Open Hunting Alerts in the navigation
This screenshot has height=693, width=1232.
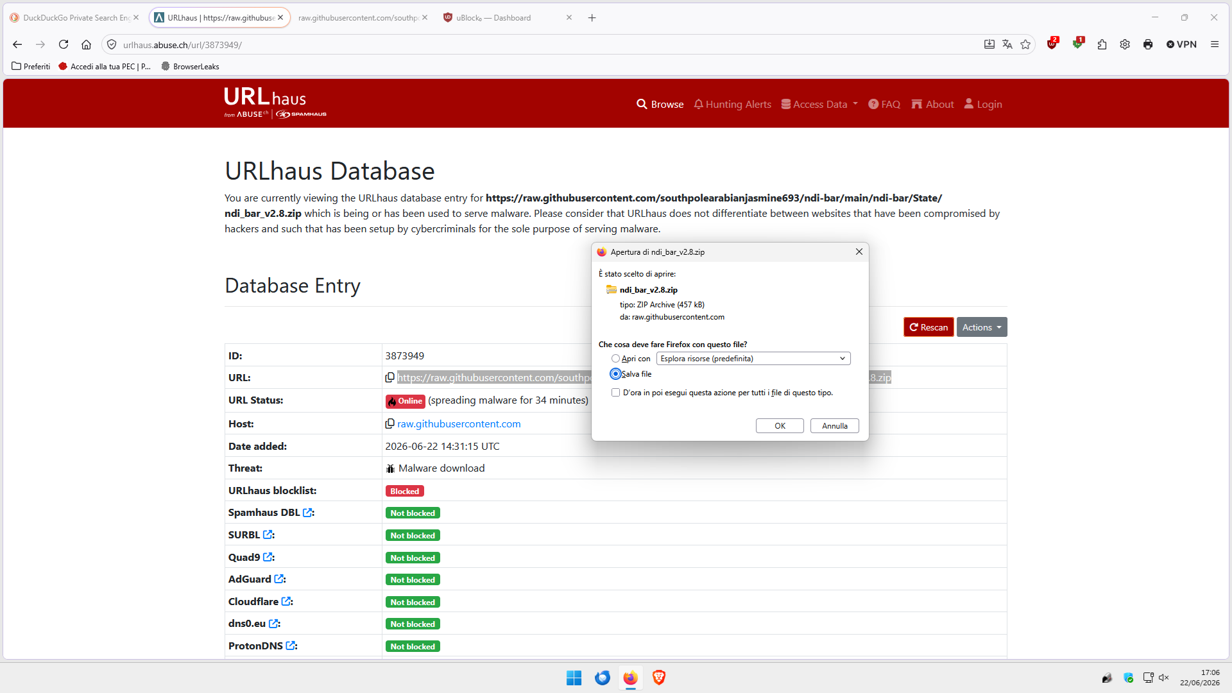point(732,104)
